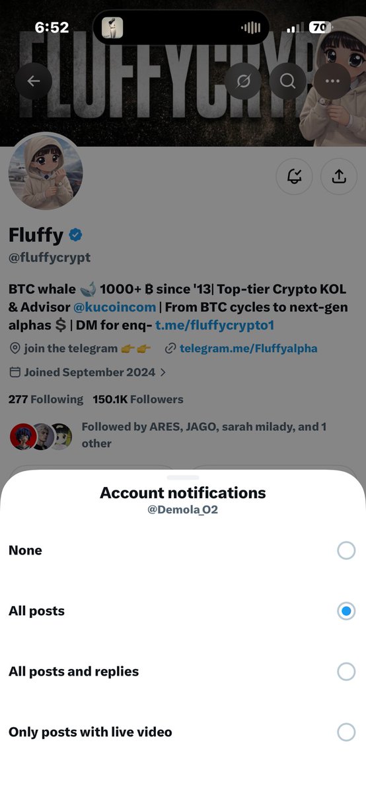This screenshot has width=366, height=794.
Task: Tap the Dynamic Island live activity thumbnail
Action: [x=112, y=27]
